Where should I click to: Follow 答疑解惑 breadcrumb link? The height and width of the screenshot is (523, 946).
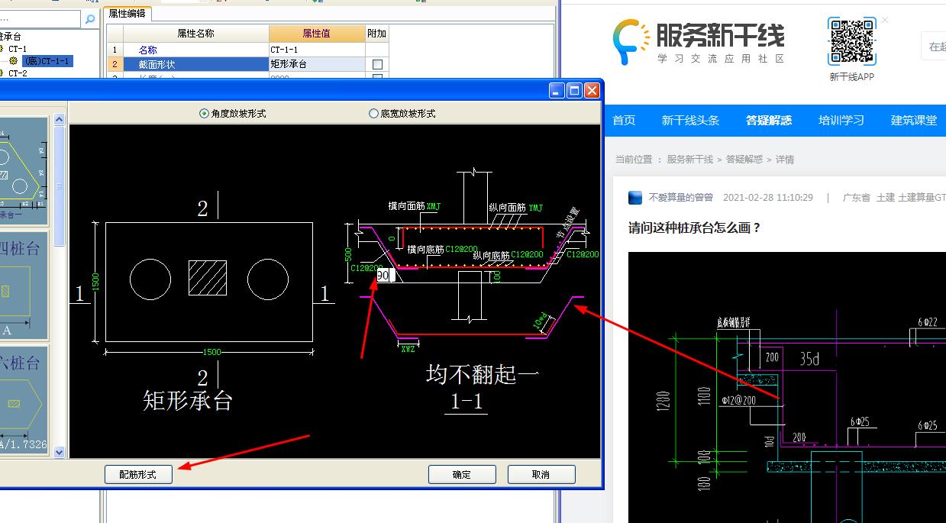click(x=744, y=160)
